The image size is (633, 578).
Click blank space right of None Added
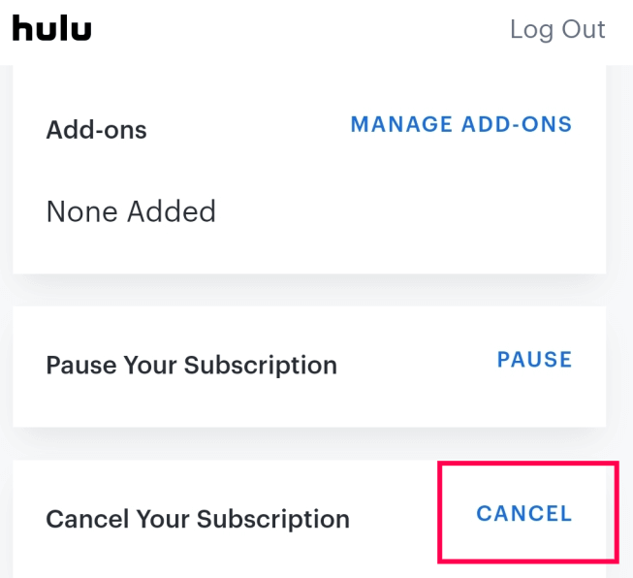pos(407,211)
